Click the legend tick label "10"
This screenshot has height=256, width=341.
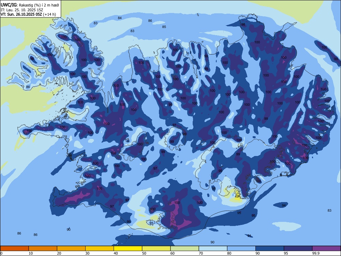click(31, 253)
